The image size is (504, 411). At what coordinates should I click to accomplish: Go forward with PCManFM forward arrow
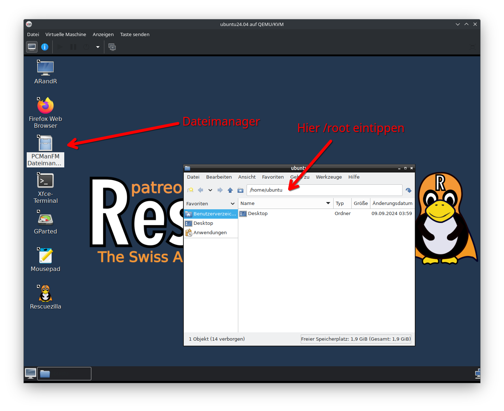coord(220,190)
